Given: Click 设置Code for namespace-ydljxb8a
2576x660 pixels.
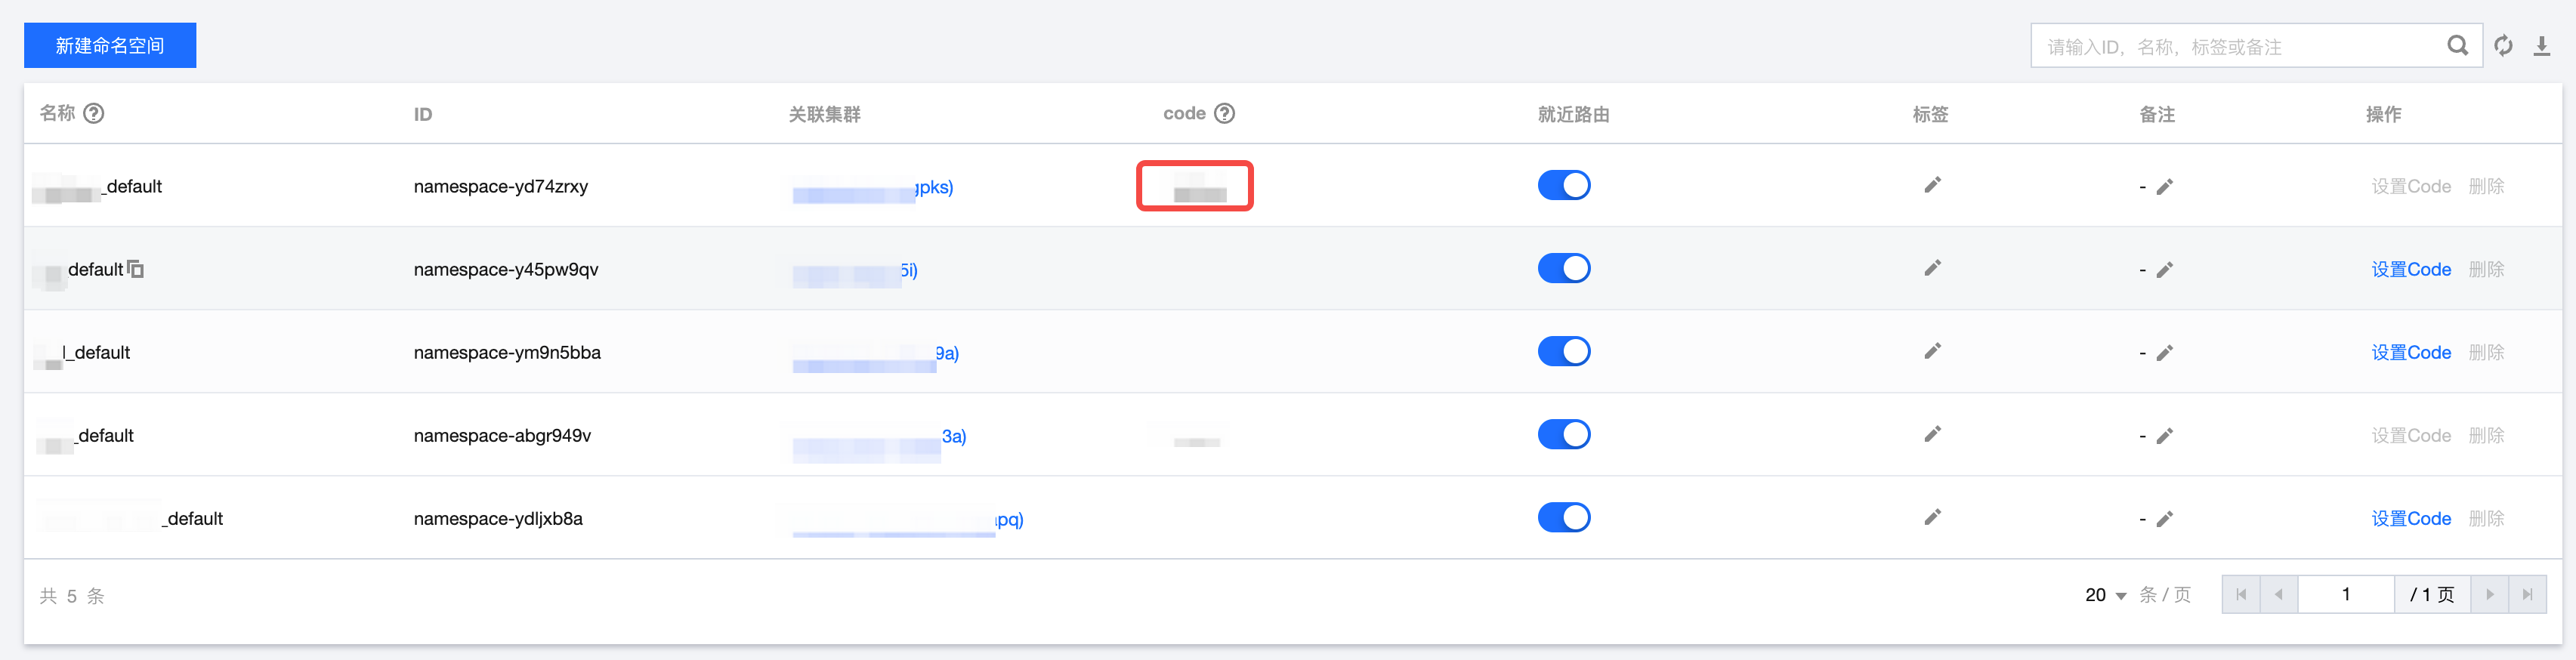Looking at the screenshot, I should point(2410,519).
